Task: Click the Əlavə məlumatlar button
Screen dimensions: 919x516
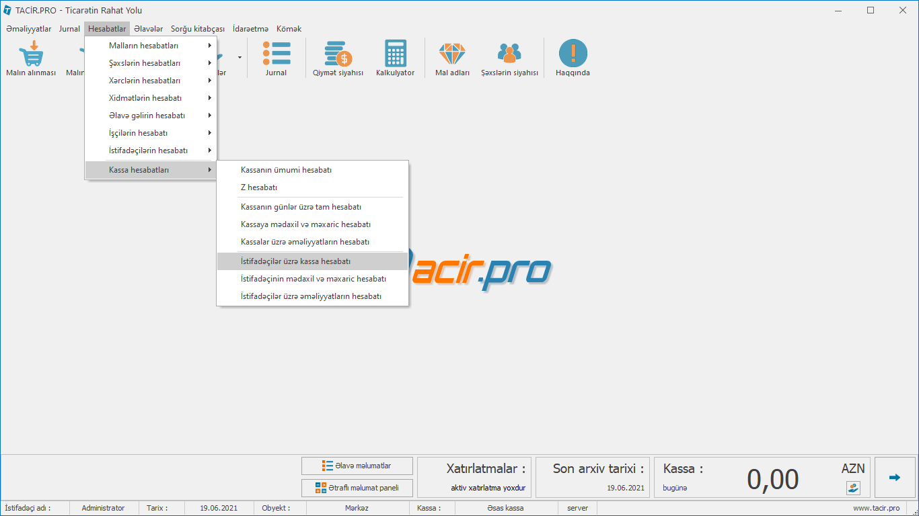Action: pyautogui.click(x=357, y=466)
